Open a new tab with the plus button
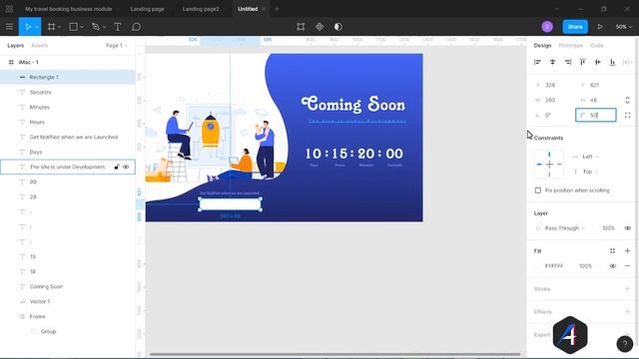This screenshot has height=359, width=639. tap(277, 9)
